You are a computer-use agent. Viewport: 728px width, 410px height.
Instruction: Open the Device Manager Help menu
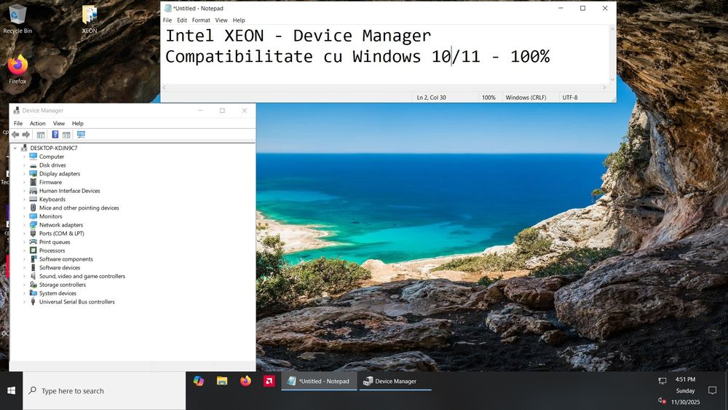(78, 124)
